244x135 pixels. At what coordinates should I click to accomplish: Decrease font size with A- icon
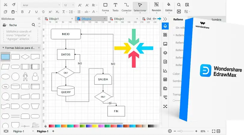tap(87, 5)
